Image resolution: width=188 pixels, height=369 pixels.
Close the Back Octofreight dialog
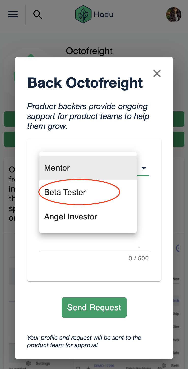[x=157, y=73]
